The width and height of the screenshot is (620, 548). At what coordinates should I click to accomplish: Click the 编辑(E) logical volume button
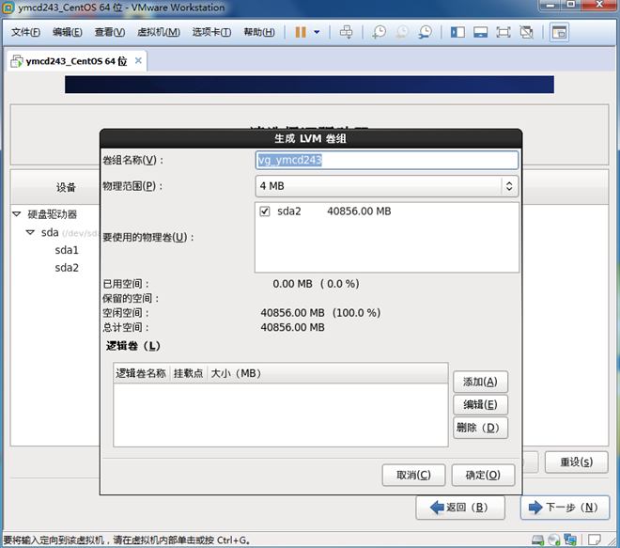(480, 405)
